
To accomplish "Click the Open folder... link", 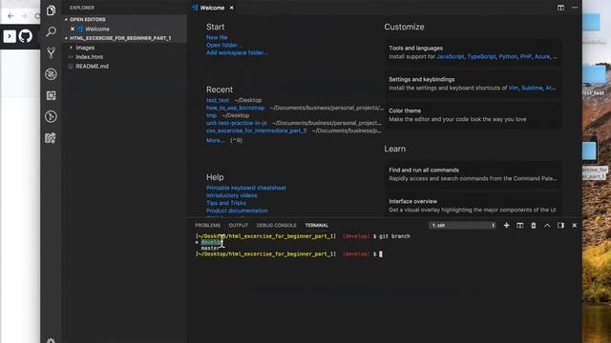I will [223, 45].
